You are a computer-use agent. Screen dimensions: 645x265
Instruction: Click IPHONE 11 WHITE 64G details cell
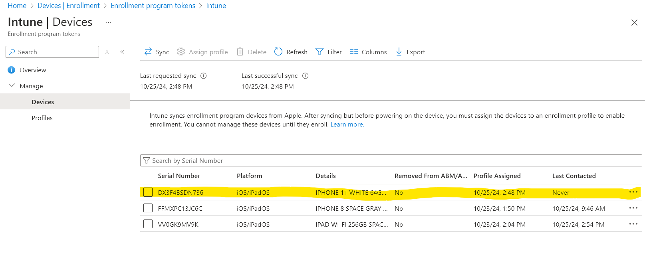point(351,192)
